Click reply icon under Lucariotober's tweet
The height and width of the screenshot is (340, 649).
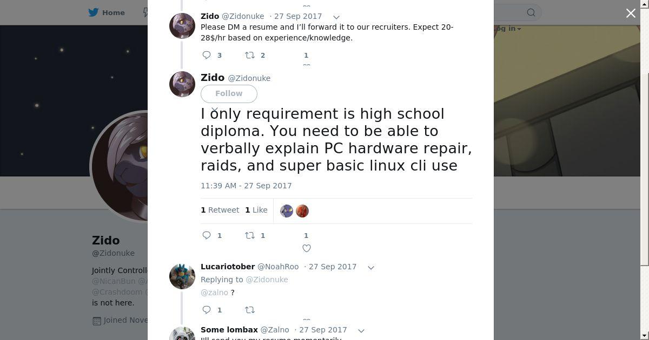pos(207,310)
